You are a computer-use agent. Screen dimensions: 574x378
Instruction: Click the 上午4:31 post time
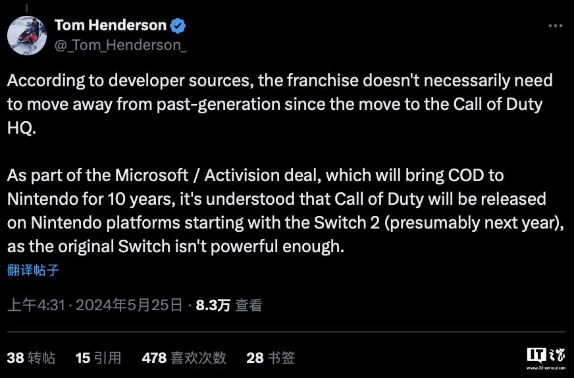tap(36, 305)
